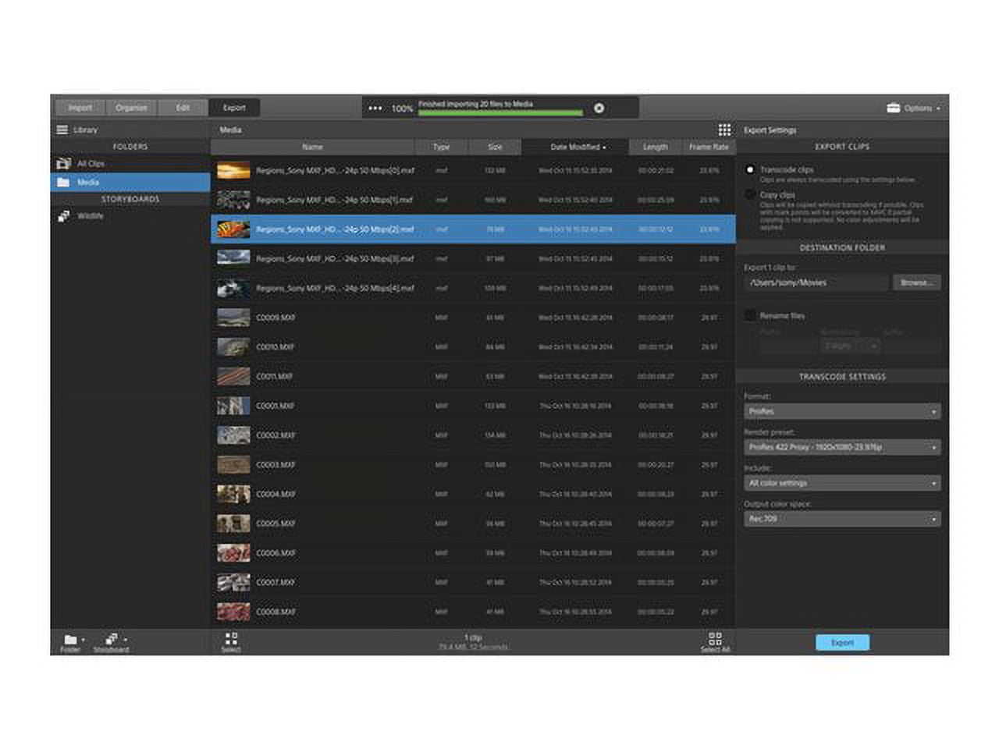Click the blue Export button
The image size is (999, 749).
(842, 642)
